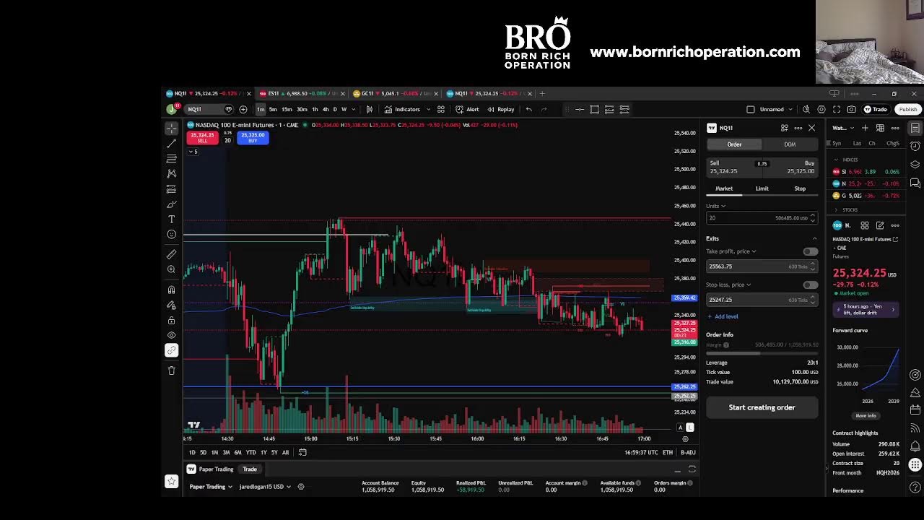This screenshot has width=924, height=520.
Task: Click the Add level link
Action: pos(723,316)
